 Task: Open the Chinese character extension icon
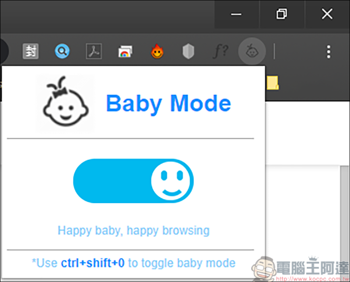(31, 52)
